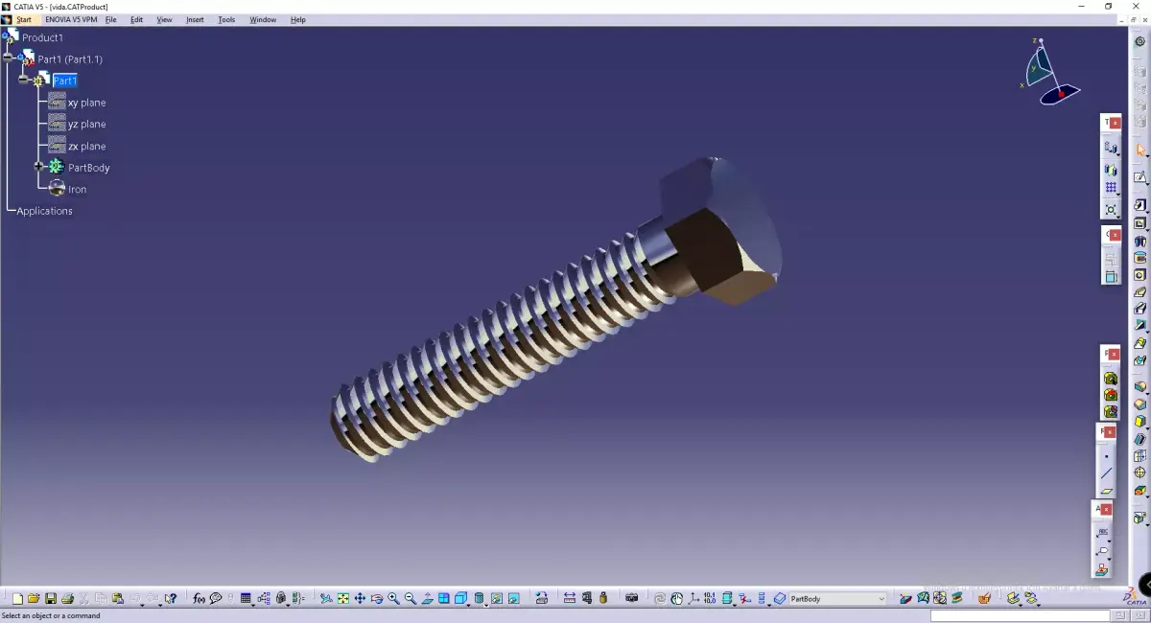Click the Print icon
Image resolution: width=1151 pixels, height=623 pixels.
click(67, 597)
